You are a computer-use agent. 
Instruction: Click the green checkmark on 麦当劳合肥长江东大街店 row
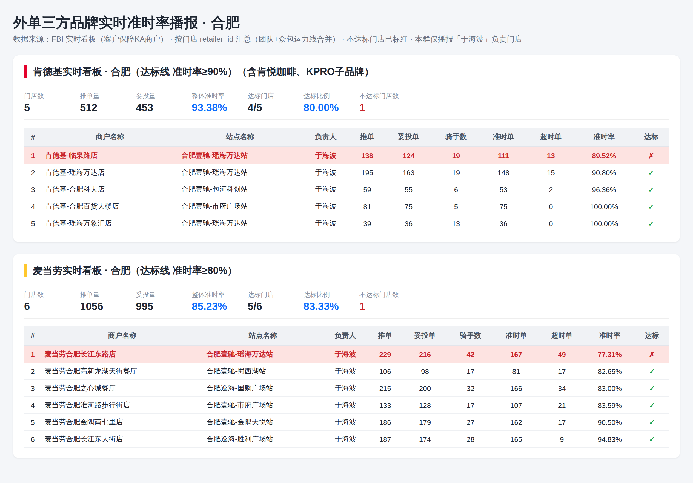click(x=651, y=439)
